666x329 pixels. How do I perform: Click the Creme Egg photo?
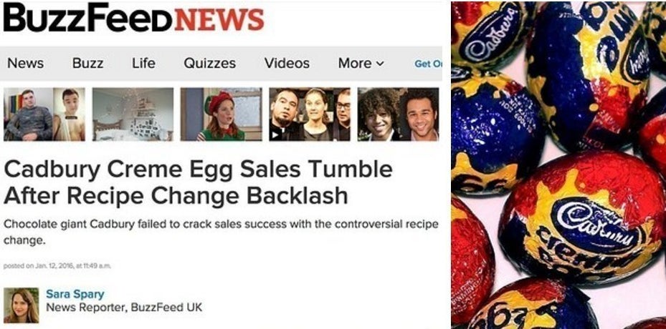(x=558, y=165)
